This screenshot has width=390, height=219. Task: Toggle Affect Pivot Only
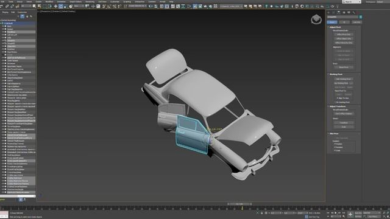click(x=344, y=35)
